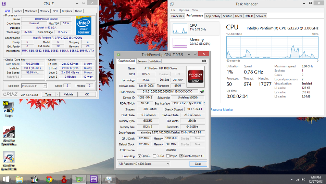Open the Options menu in Task Manager
Screen dimensions: 326x184
pyautogui.click(x=184, y=10)
